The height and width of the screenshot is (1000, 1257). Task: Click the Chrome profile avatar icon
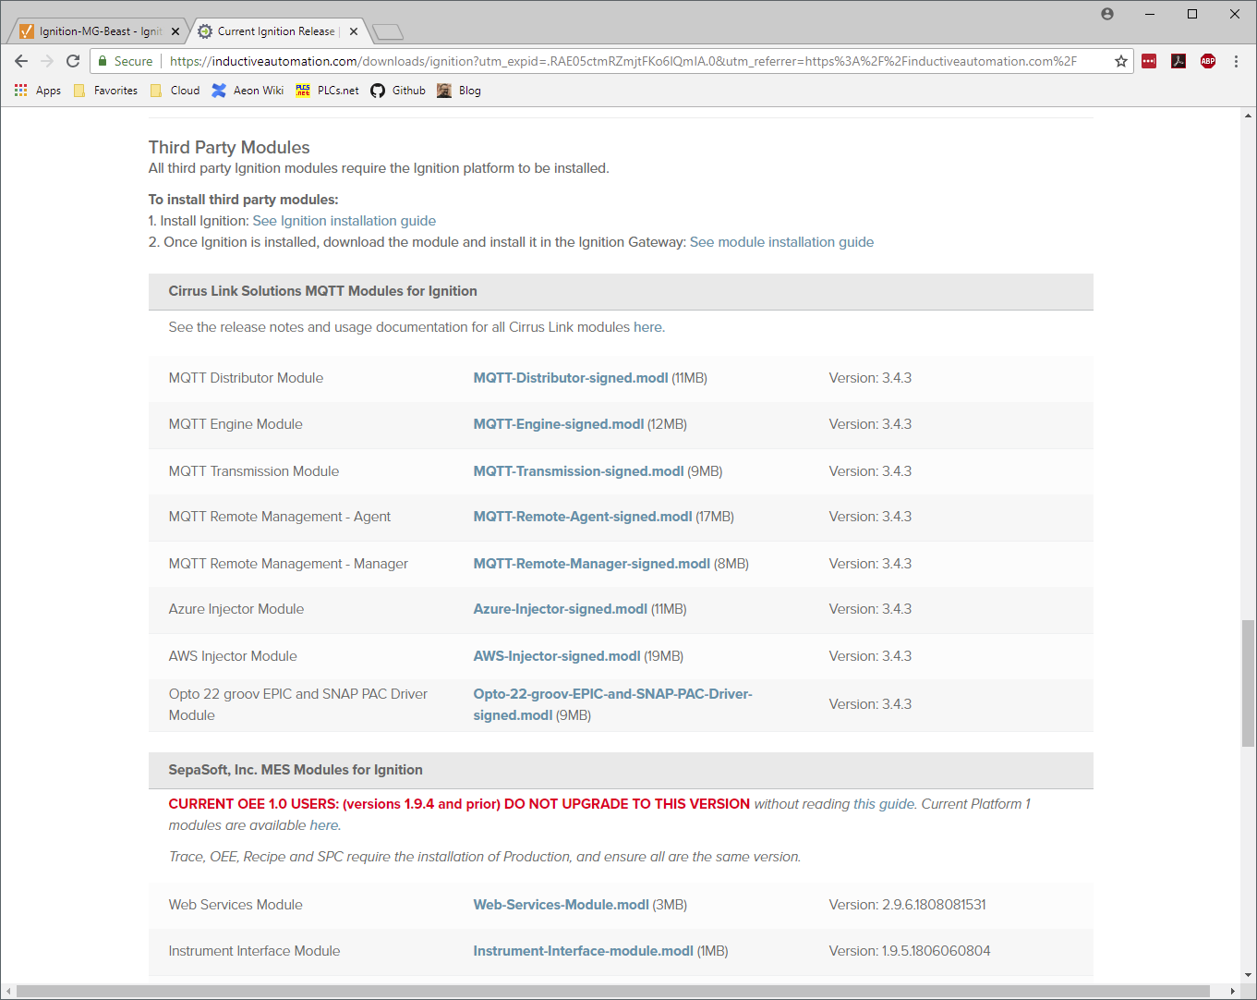tap(1107, 14)
